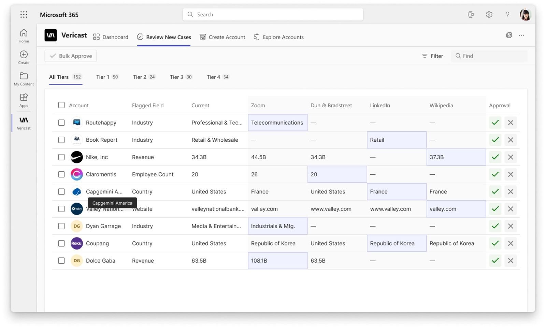The image size is (546, 328).
Task: Select Wikipedia value 37.3B for Nike
Action: (x=456, y=157)
